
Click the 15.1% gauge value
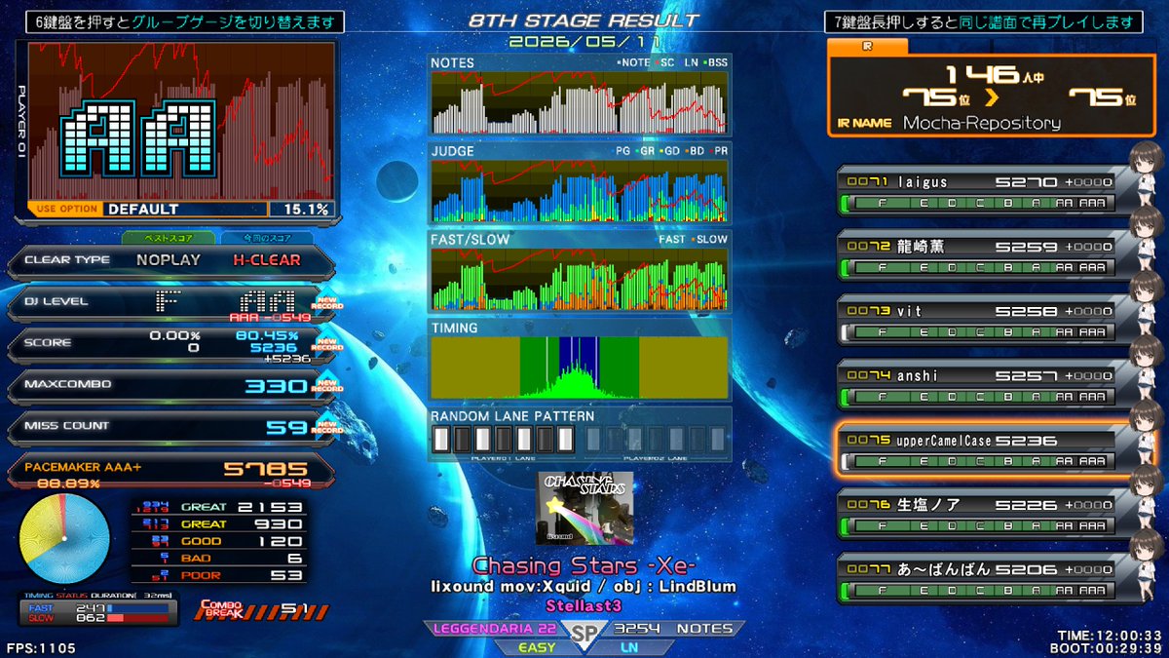pos(306,209)
